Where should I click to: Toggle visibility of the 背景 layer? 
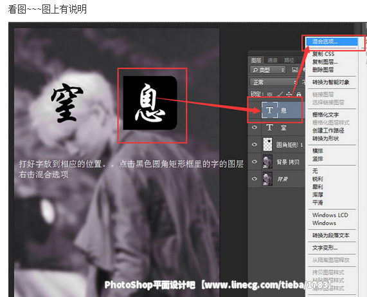[255, 178]
